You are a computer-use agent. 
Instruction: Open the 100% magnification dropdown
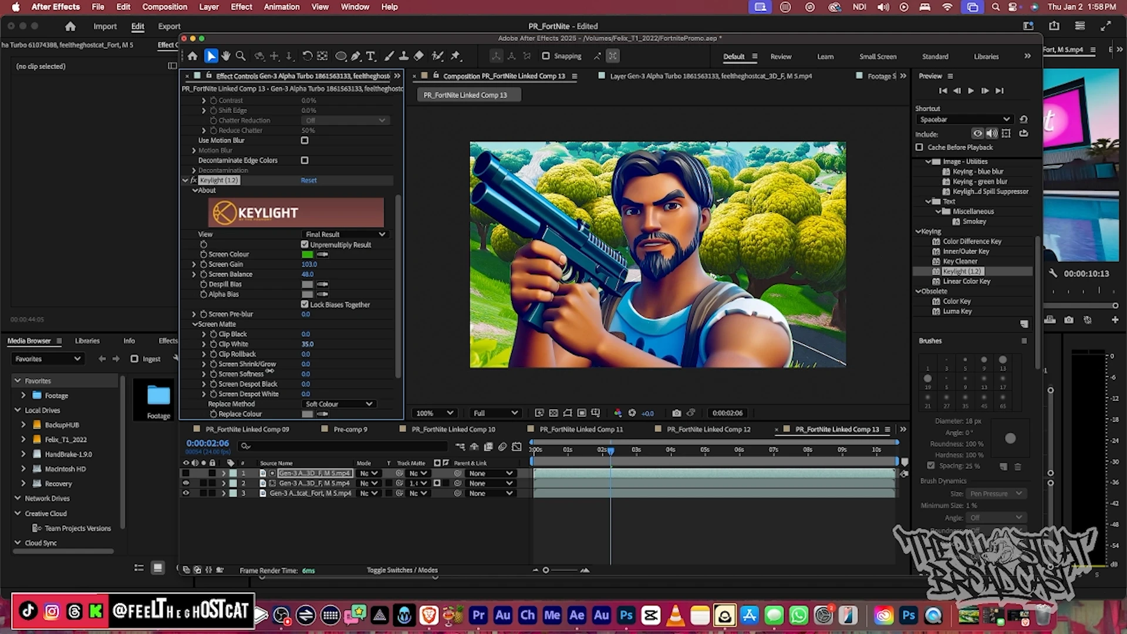tap(434, 413)
